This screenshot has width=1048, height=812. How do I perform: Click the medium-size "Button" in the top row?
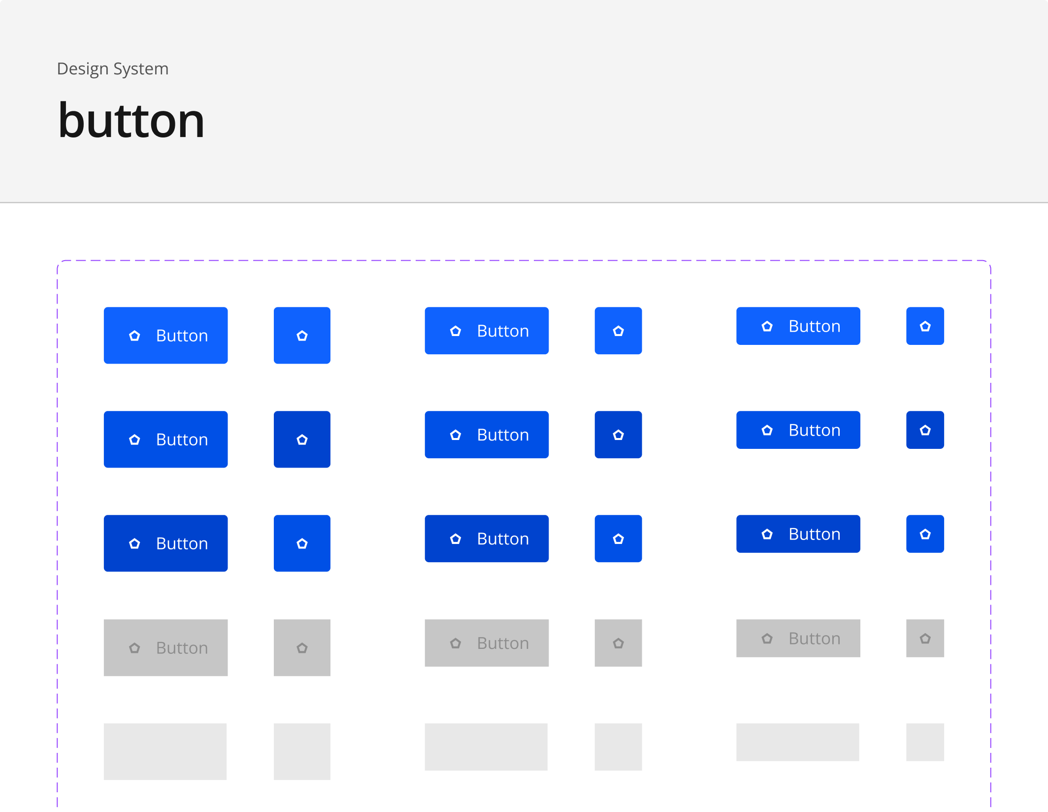click(x=487, y=331)
